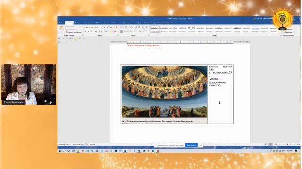Toggle align left paragraph

click(x=121, y=31)
